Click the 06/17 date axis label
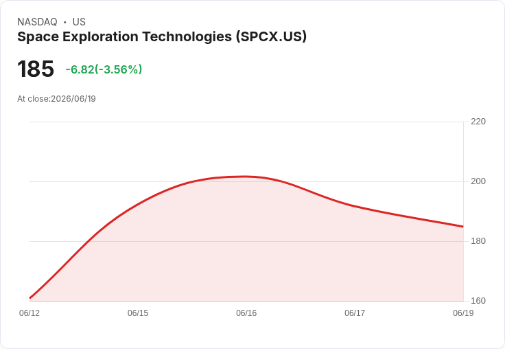This screenshot has height=349, width=505. pos(355,313)
